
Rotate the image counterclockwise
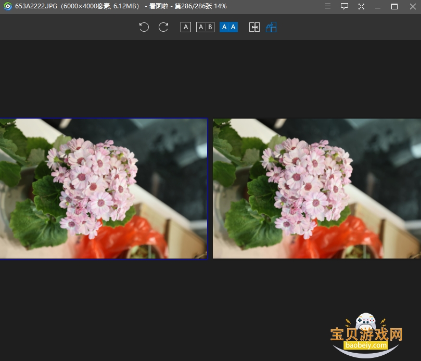144,27
